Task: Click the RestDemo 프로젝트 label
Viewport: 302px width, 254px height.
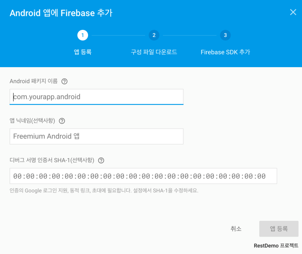Action: (x=276, y=246)
